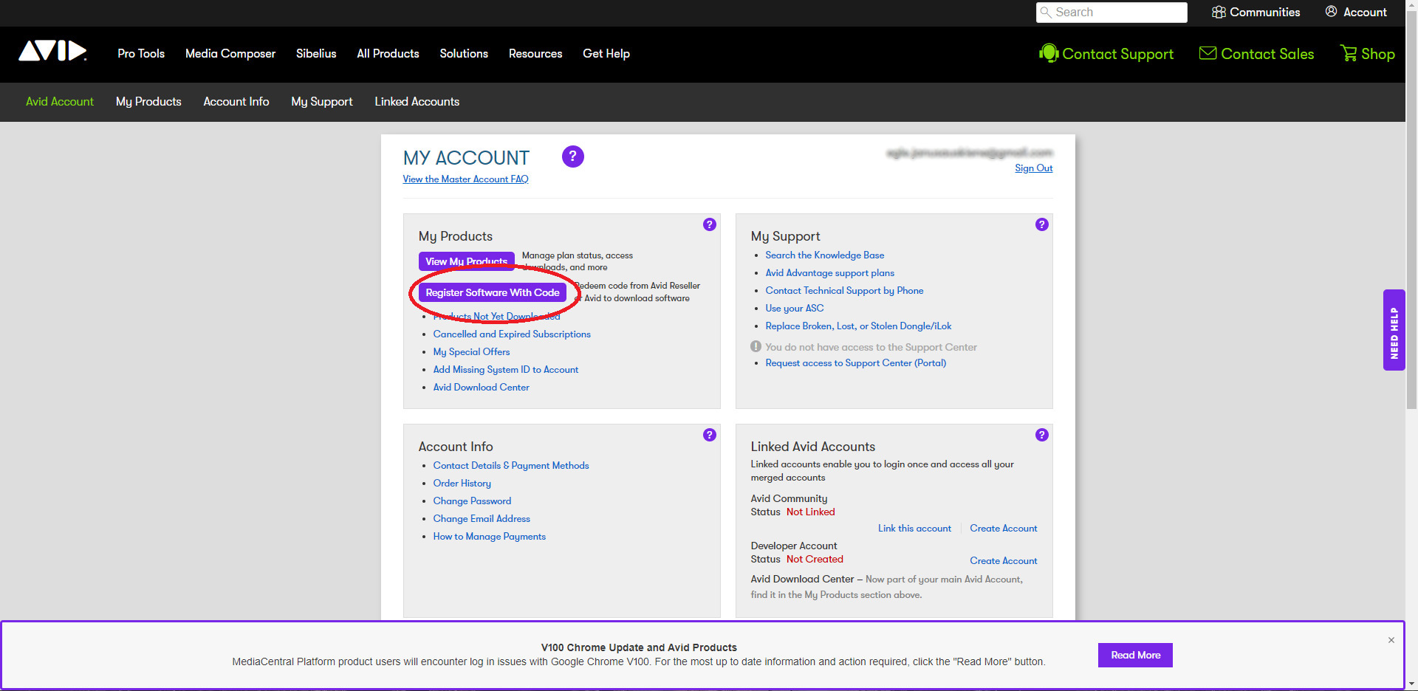Screen dimensions: 1418x691
Task: Select the Linked Accounts tab
Action: point(417,102)
